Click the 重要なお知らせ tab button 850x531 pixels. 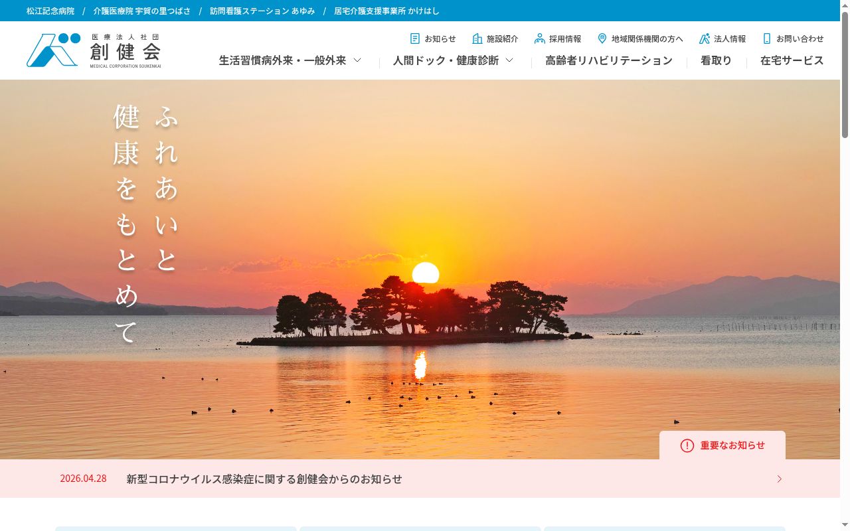pos(722,445)
